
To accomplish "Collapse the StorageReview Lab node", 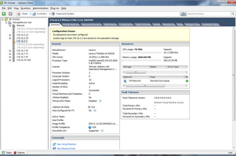I will click(x=6, y=23).
